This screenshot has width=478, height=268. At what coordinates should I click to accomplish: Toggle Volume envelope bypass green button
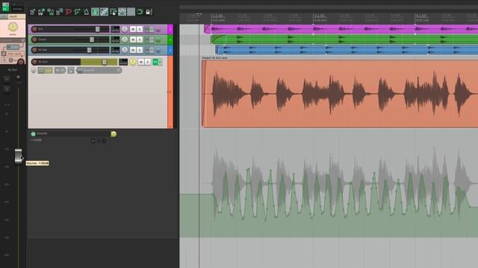33,134
